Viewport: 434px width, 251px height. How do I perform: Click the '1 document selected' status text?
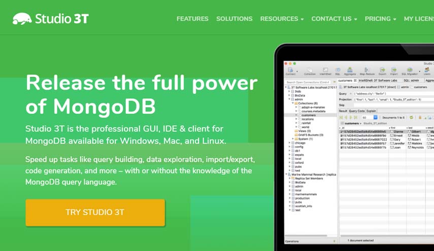coord(360,240)
